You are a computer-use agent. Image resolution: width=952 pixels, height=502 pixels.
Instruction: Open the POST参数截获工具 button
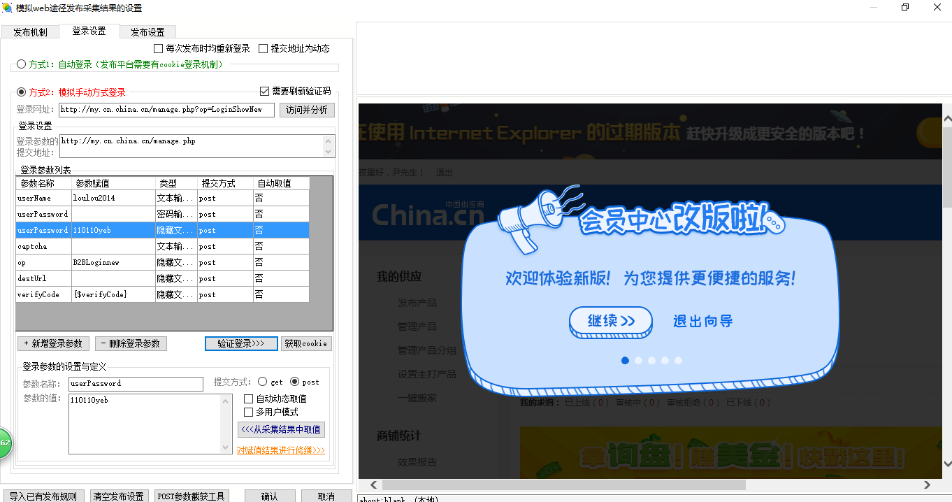(191, 496)
